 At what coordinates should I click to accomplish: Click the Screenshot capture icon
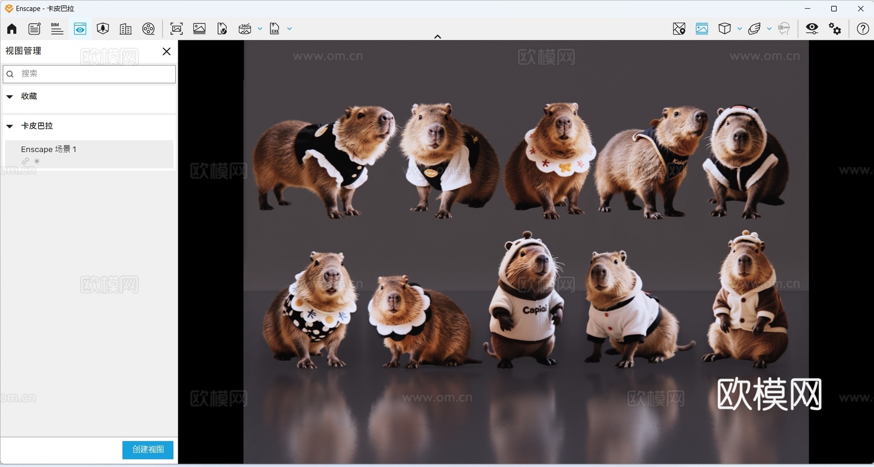pos(177,29)
